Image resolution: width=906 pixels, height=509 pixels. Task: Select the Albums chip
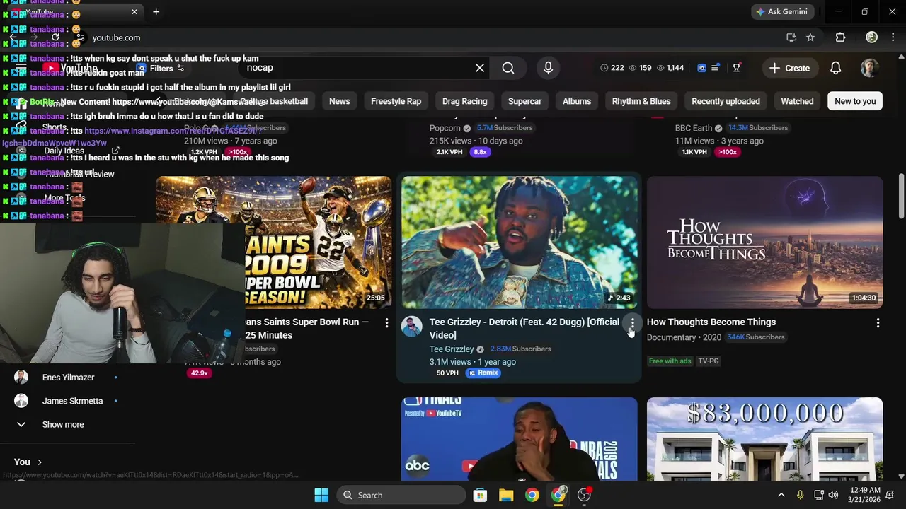[x=577, y=101]
